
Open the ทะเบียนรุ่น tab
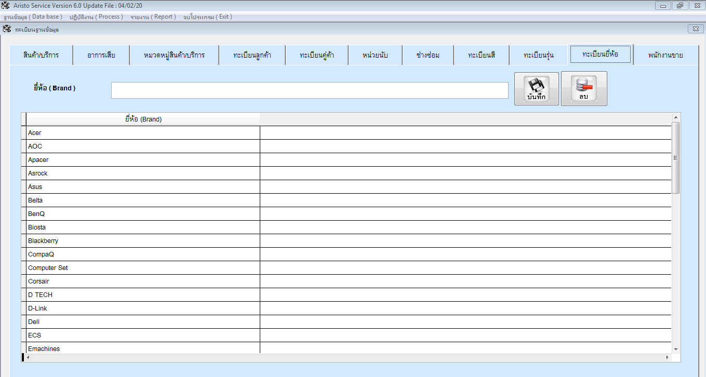pos(539,55)
